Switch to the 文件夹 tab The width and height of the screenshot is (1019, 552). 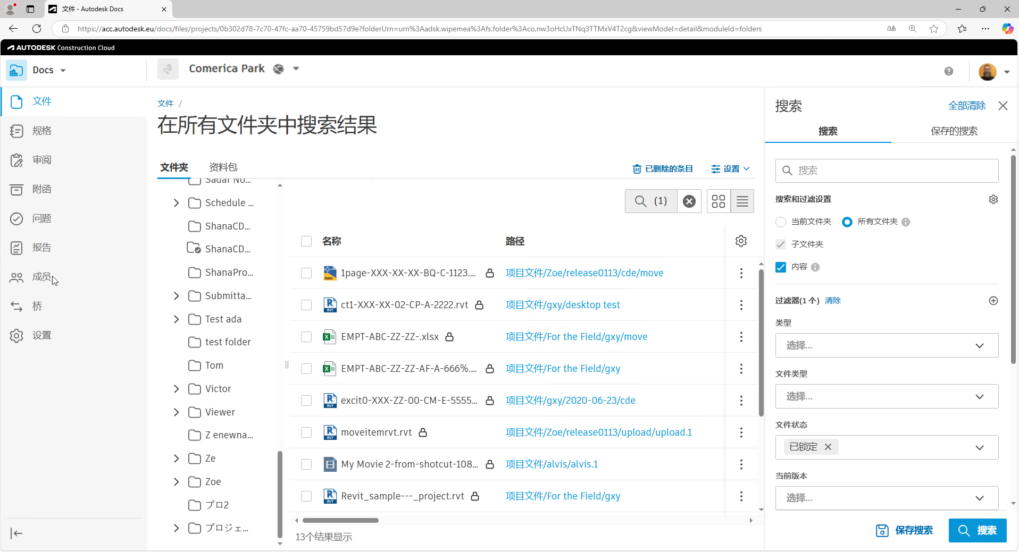174,167
